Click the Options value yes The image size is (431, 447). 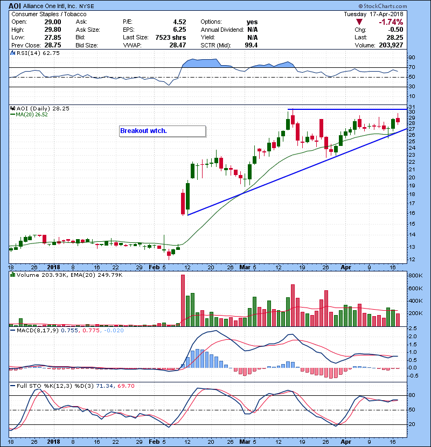click(x=252, y=22)
